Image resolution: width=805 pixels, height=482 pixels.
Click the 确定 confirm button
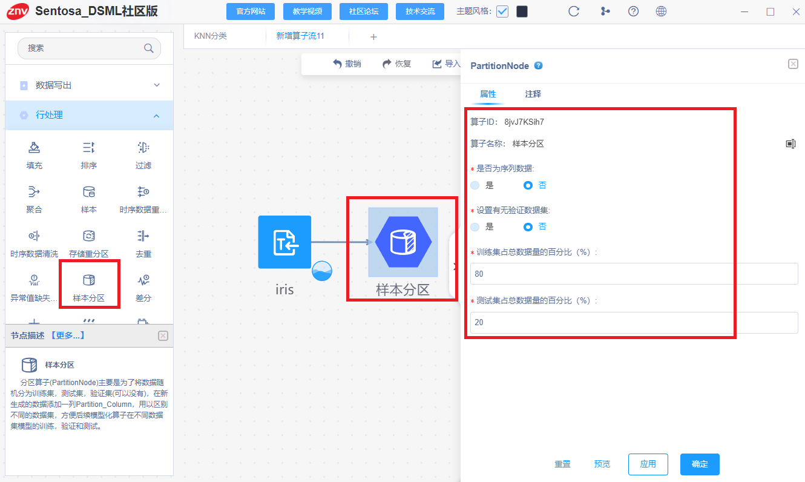tap(700, 464)
